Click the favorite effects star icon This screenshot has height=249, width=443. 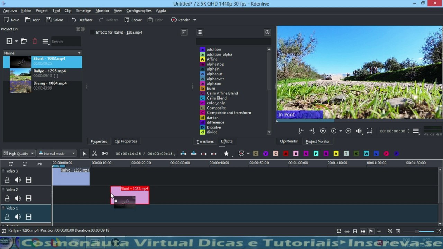[226, 154]
